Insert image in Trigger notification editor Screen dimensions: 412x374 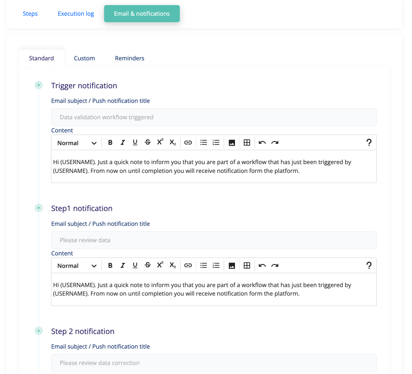click(232, 143)
